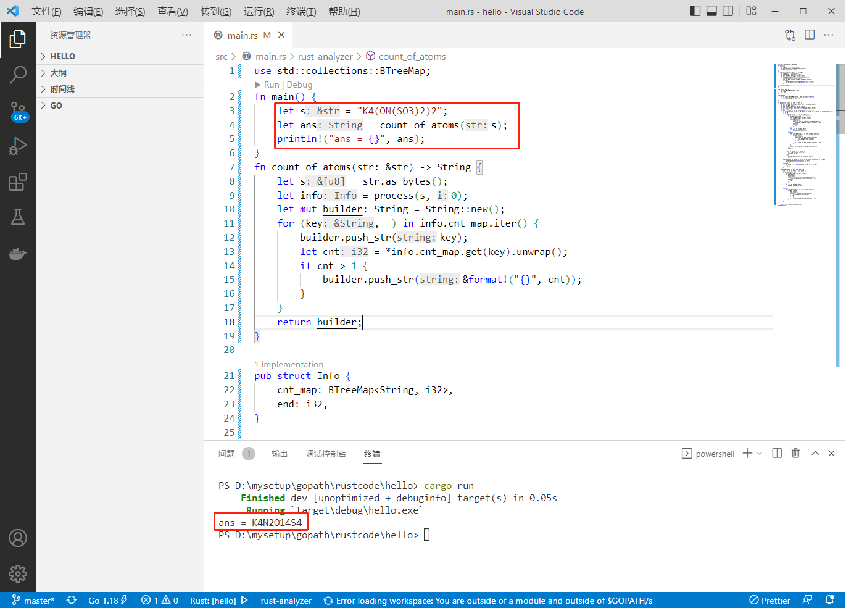Add a new terminal with plus icon

[x=747, y=453]
